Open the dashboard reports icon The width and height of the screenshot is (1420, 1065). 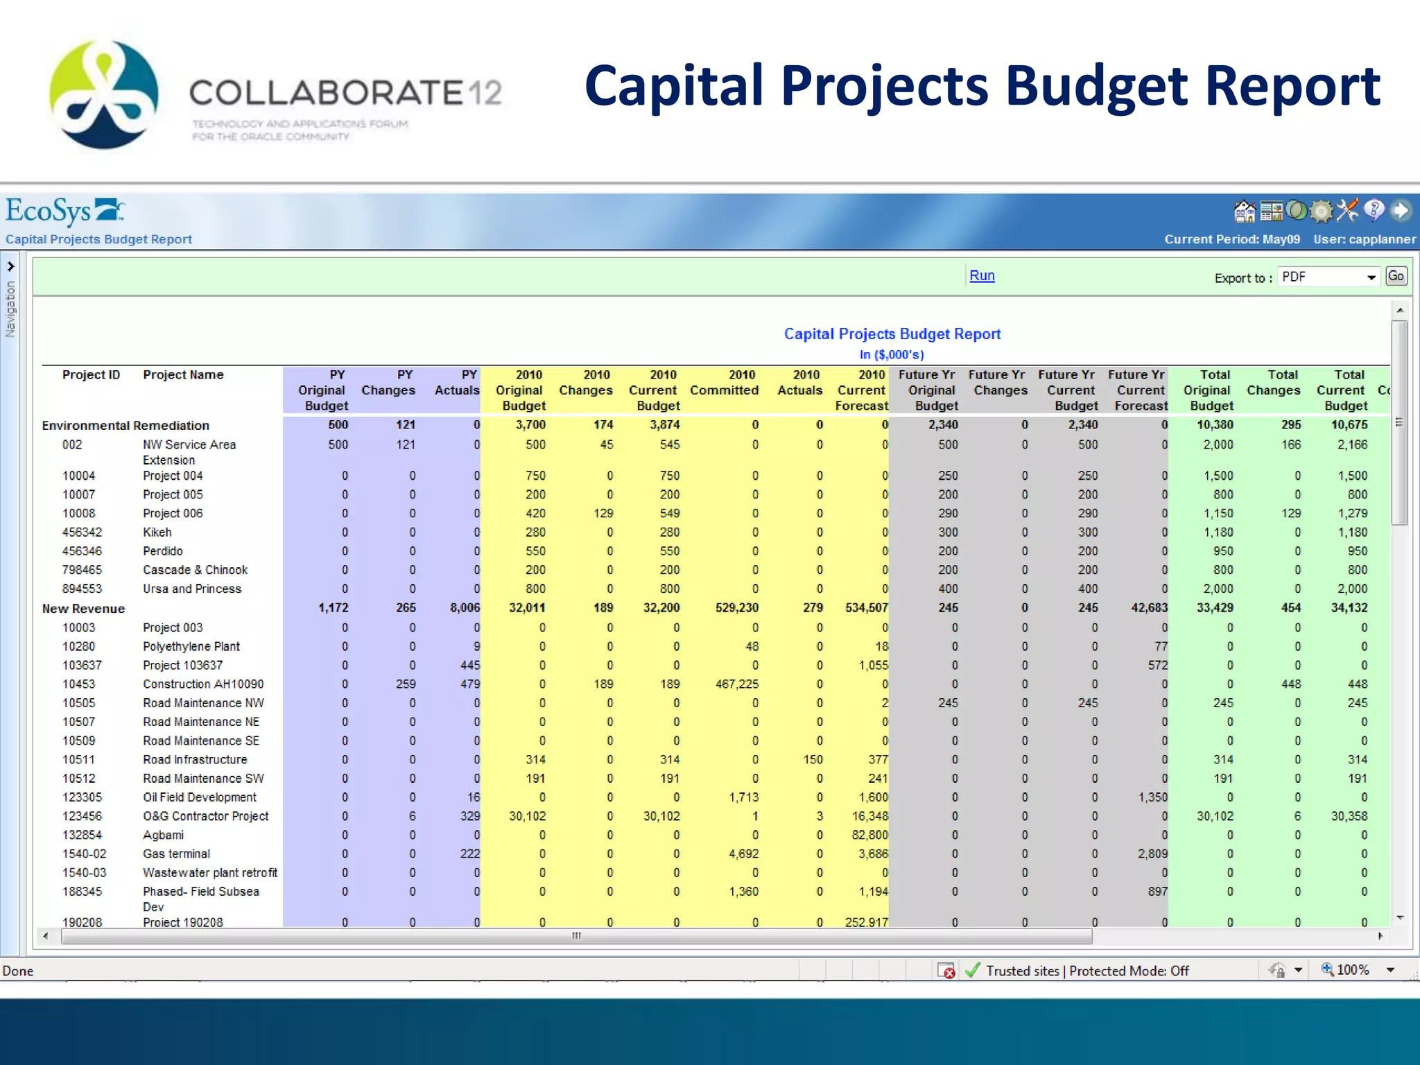(x=1271, y=211)
